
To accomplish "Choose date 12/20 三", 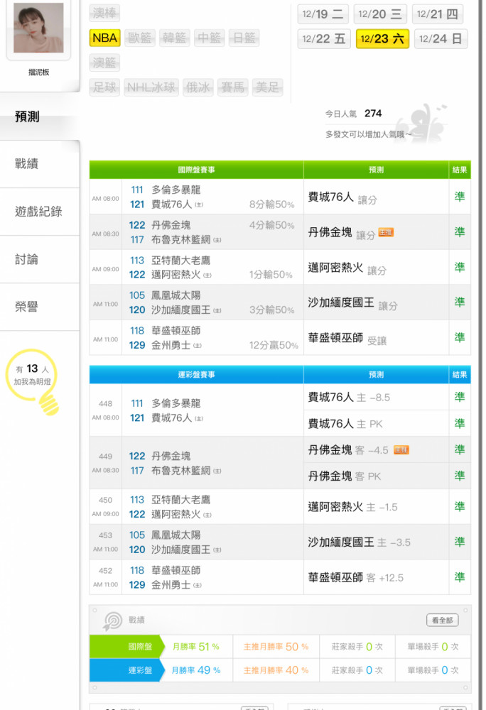I will click(x=380, y=14).
